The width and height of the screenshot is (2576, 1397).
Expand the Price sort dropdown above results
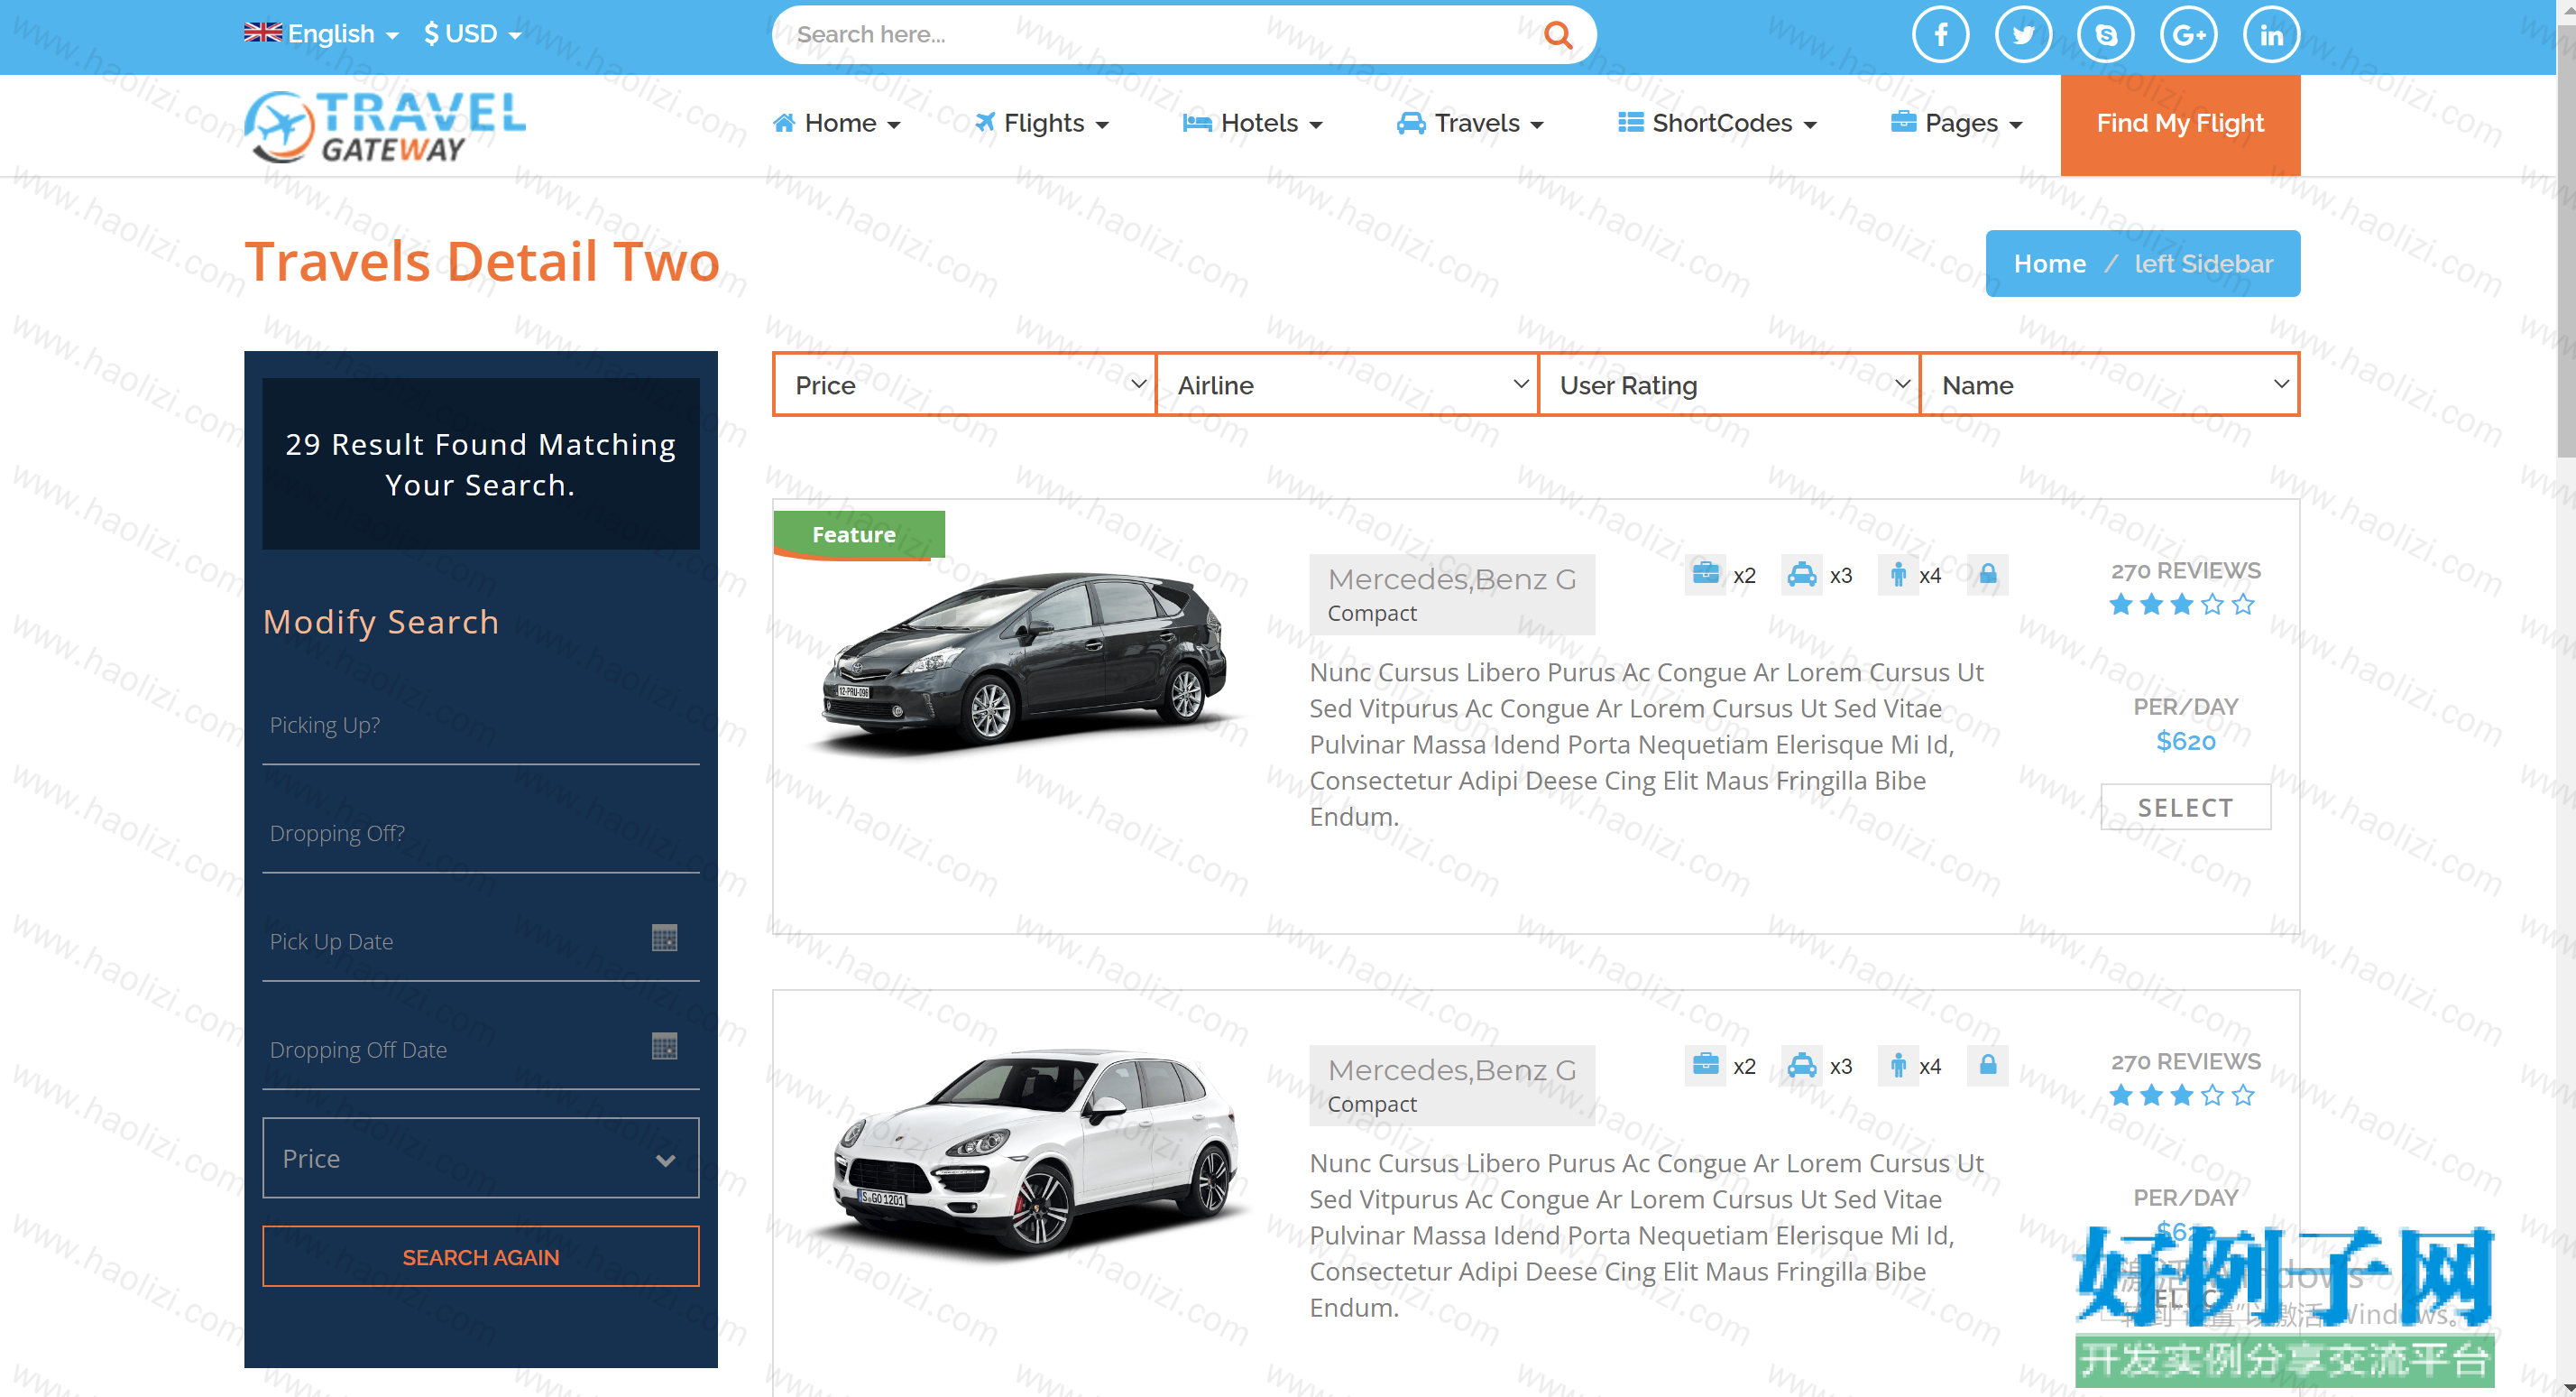click(965, 384)
